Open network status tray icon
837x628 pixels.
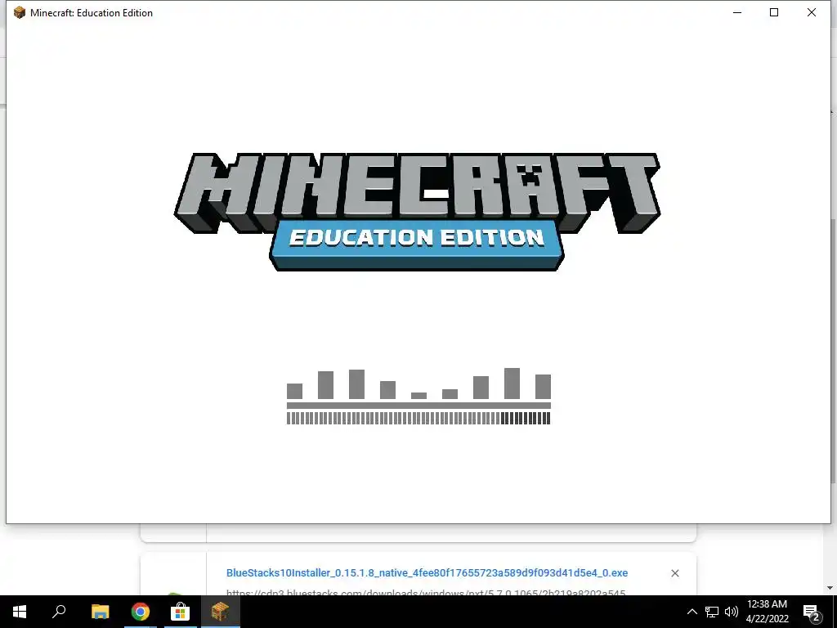pyautogui.click(x=712, y=612)
